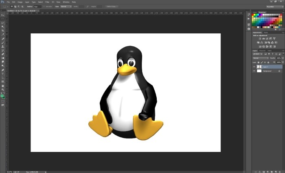Hide Layer 1 using its eye icon
Screen dimensions: 285x173
point(254,67)
